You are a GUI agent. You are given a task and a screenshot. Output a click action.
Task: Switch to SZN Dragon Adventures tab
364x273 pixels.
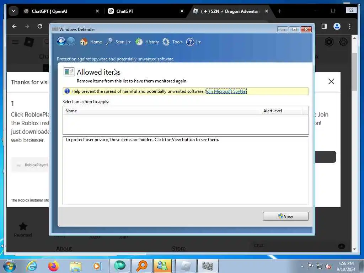click(x=231, y=11)
